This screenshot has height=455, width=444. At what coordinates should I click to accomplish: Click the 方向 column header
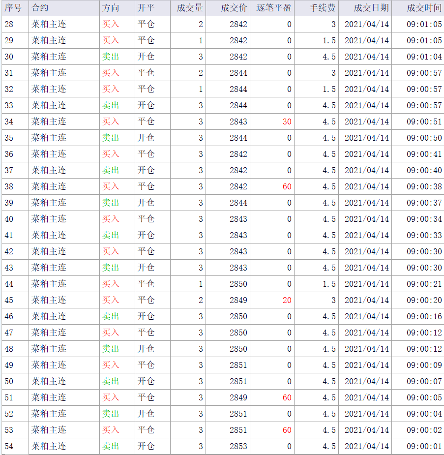(111, 8)
